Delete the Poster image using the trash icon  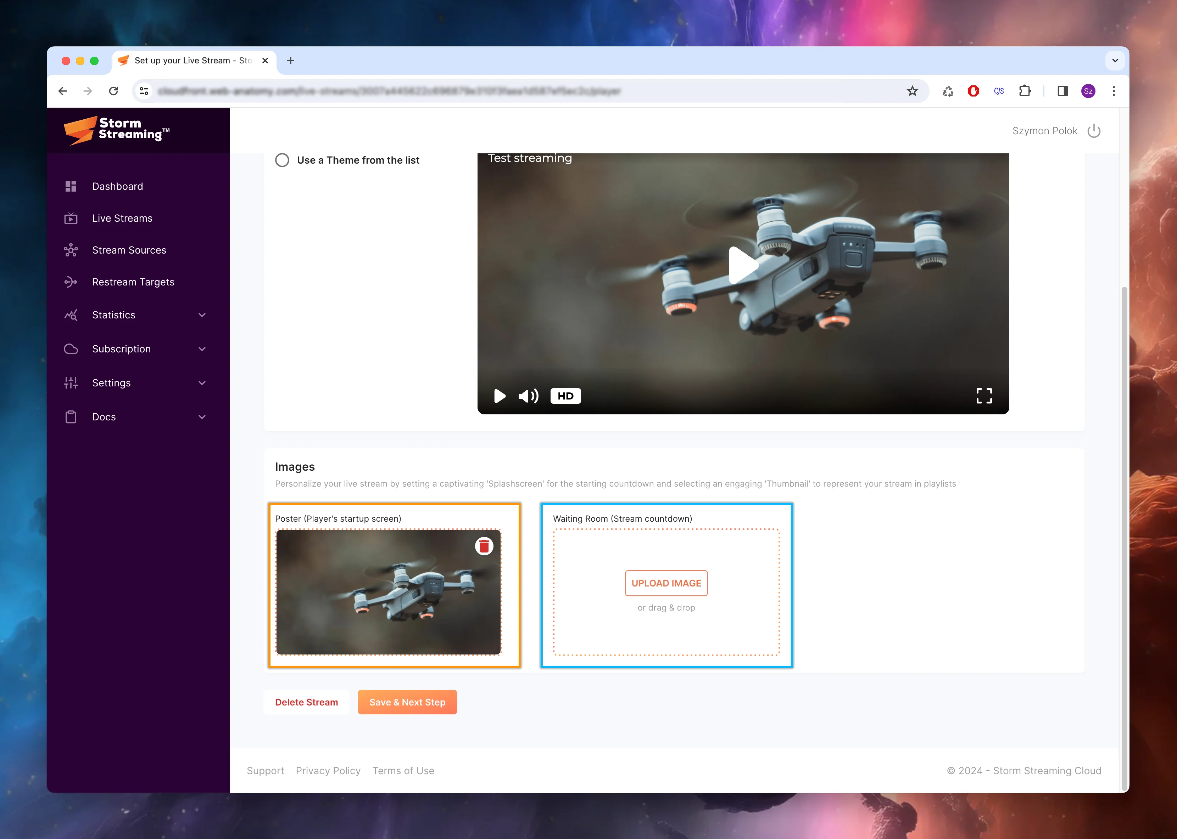coord(484,545)
